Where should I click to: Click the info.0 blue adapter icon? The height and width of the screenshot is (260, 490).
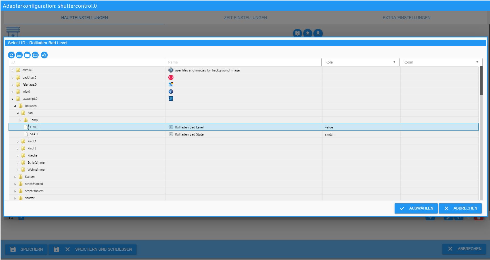[x=171, y=92]
